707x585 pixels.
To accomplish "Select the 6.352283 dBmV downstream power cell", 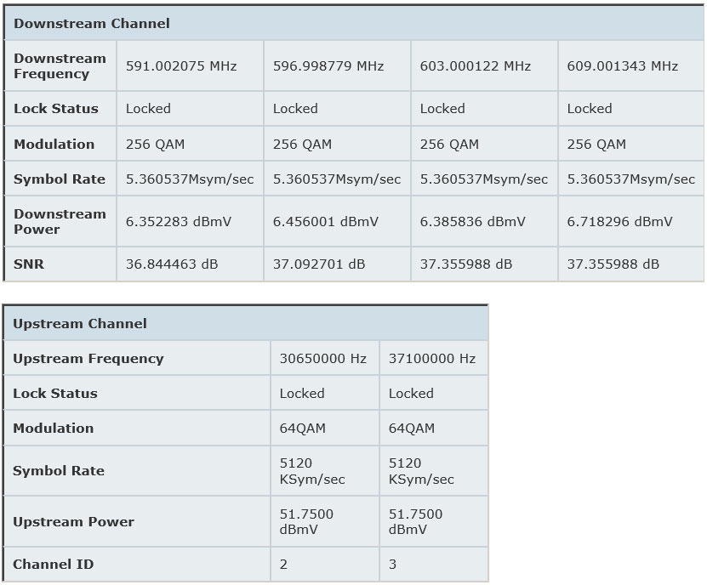I will point(179,222).
